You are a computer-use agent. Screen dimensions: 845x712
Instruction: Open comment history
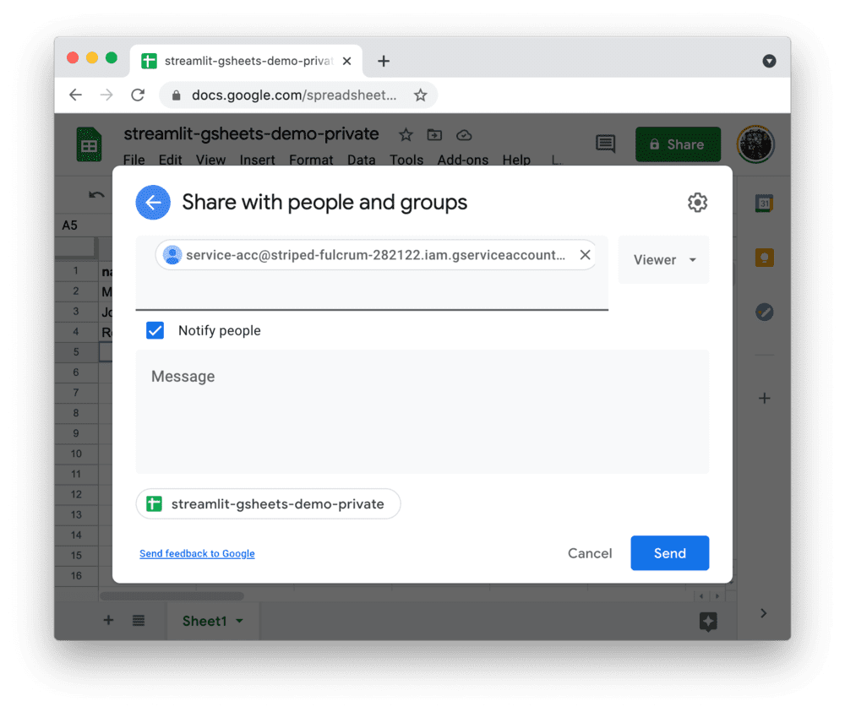pos(605,144)
